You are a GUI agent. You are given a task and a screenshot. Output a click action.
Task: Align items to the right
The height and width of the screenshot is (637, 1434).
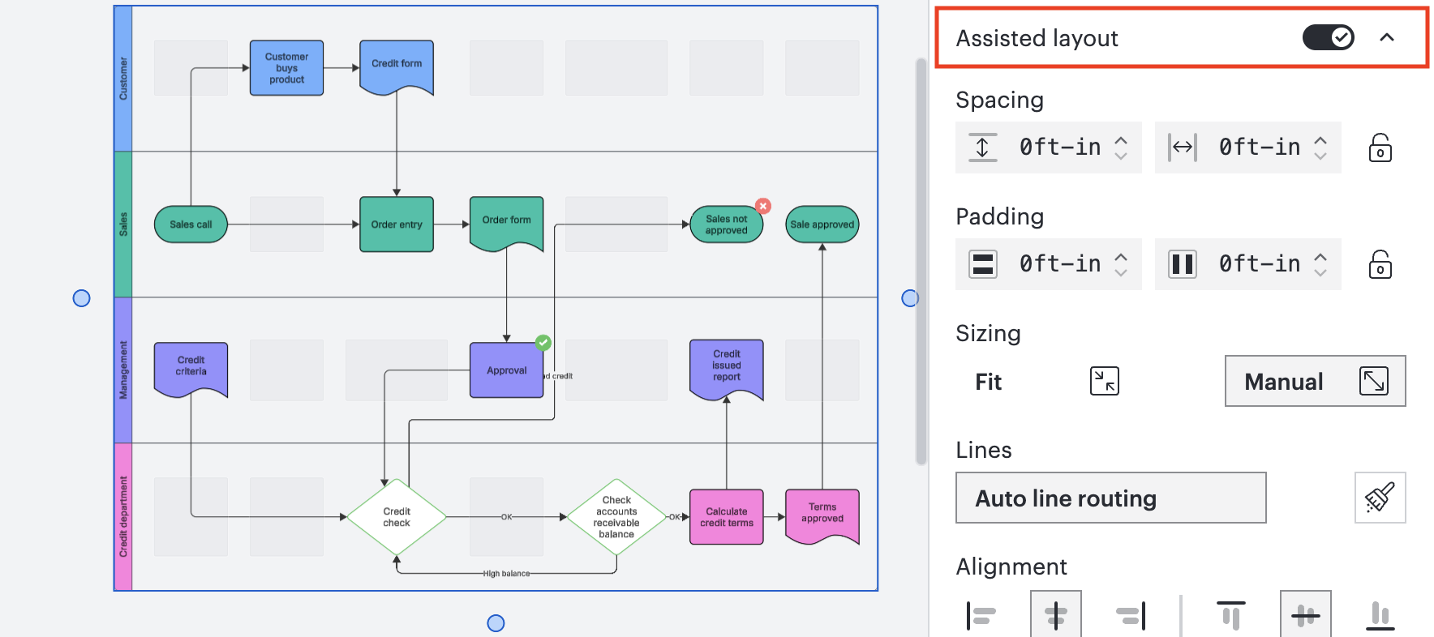(1131, 615)
